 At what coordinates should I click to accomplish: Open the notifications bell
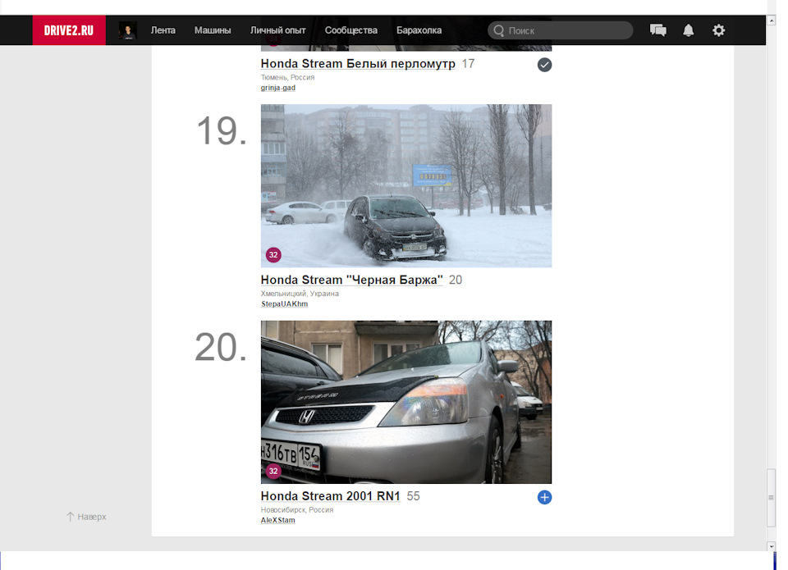(688, 30)
